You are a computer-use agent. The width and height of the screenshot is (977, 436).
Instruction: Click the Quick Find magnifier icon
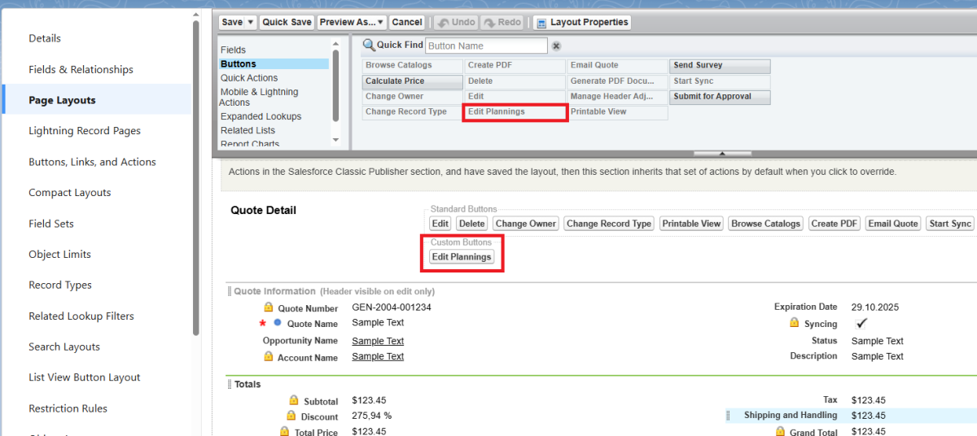(369, 46)
